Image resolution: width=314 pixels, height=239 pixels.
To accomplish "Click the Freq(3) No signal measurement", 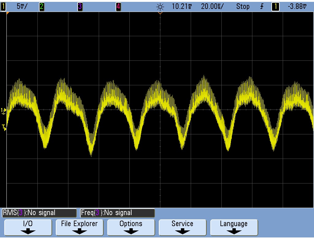I will (117, 213).
